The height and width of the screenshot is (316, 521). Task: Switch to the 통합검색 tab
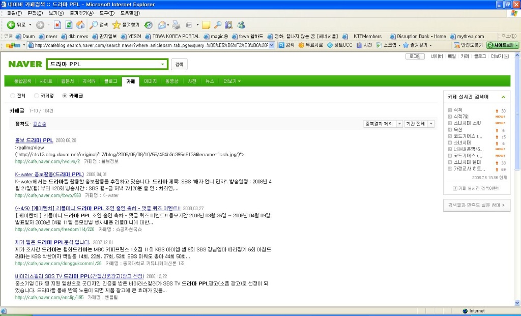(x=22, y=81)
